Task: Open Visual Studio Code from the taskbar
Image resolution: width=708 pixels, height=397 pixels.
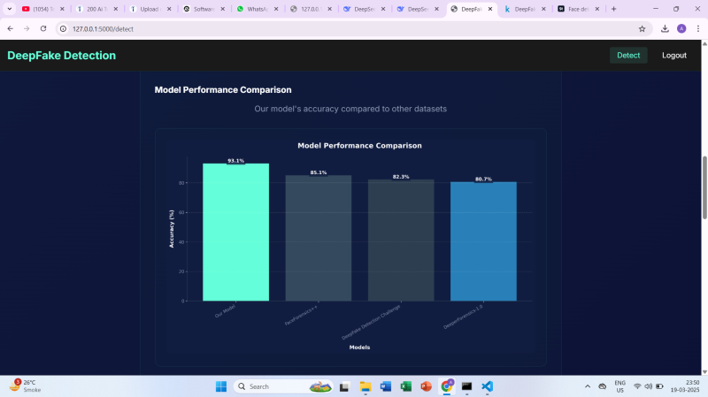Action: 488,386
